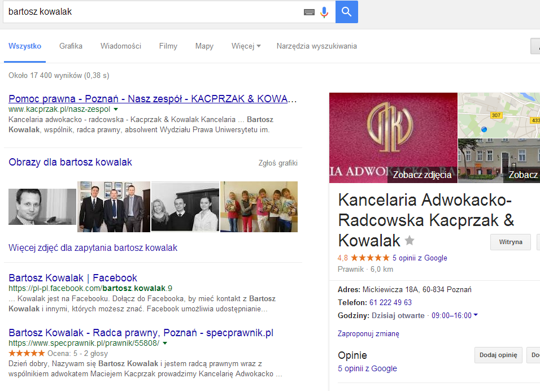Screen dimensions: 540x391
Task: Open the Filmy tab
Action: 168,46
